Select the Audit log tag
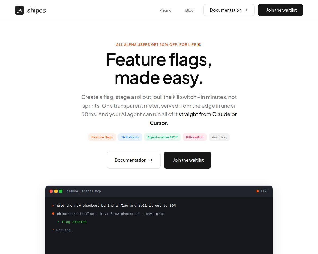318x254 pixels. (219, 137)
